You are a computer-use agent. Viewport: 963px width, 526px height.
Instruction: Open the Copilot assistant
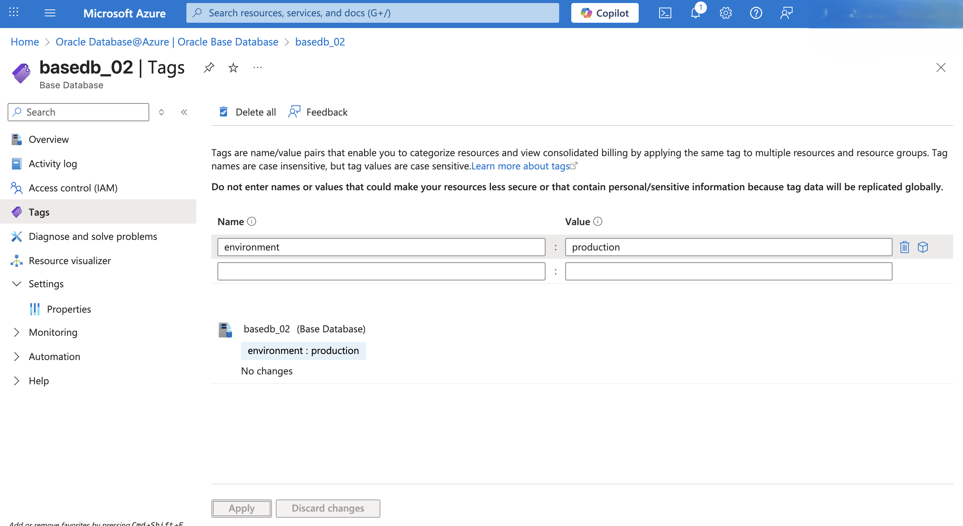coord(605,13)
